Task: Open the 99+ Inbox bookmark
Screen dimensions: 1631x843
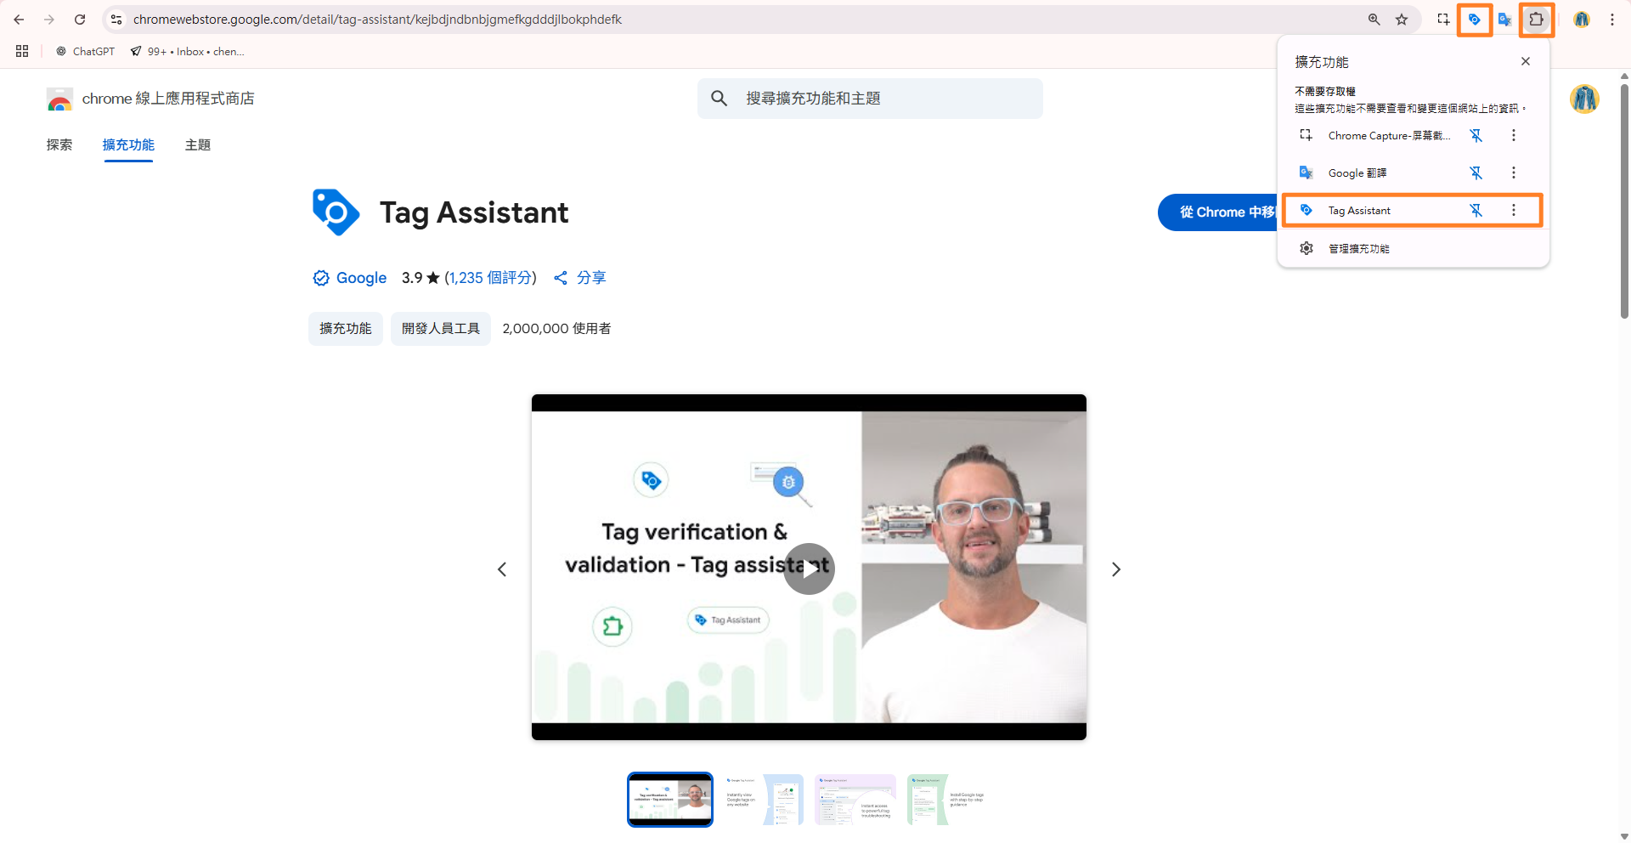Action: tap(187, 51)
